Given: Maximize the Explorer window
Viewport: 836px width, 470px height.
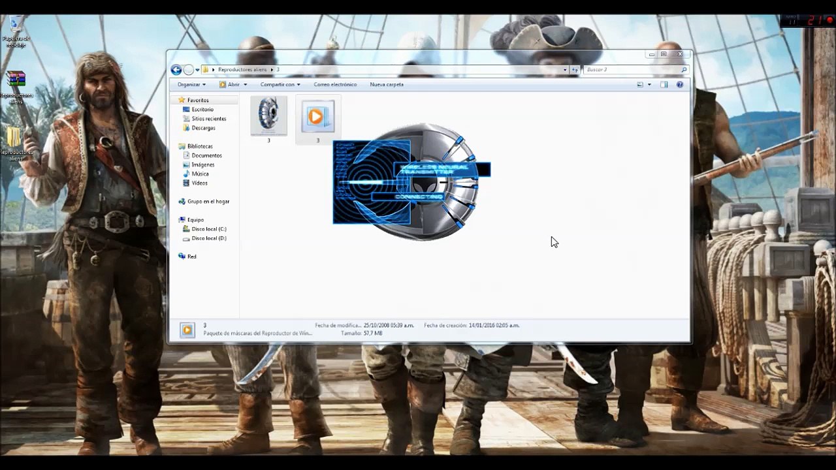Looking at the screenshot, I should (664, 54).
